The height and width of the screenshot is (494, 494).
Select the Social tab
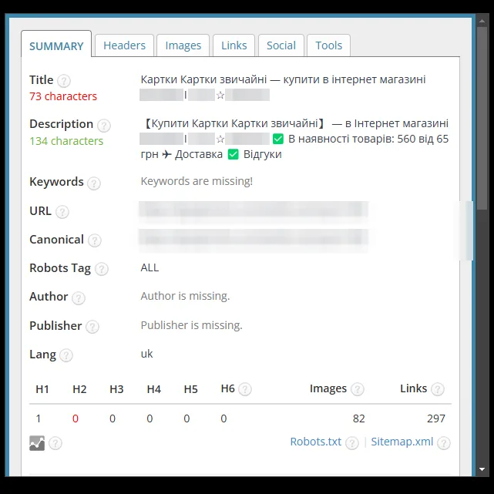tap(281, 45)
